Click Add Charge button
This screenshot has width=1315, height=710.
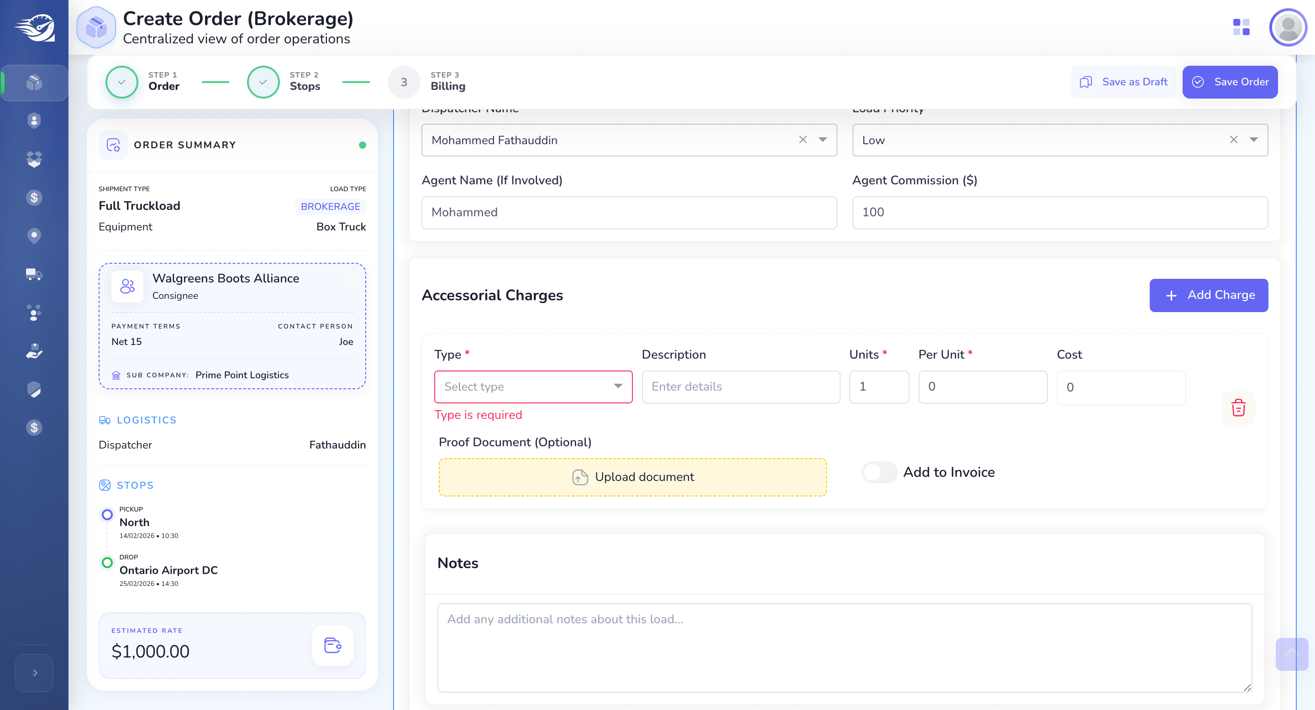pyautogui.click(x=1208, y=295)
